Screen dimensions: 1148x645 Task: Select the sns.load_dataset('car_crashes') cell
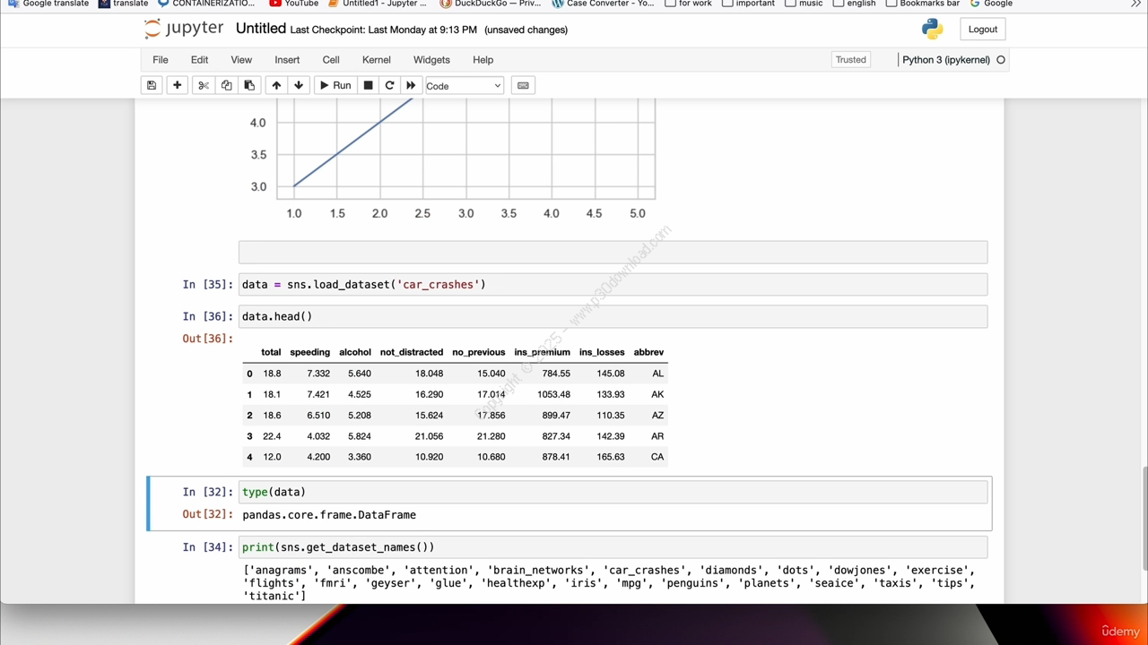tap(613, 285)
